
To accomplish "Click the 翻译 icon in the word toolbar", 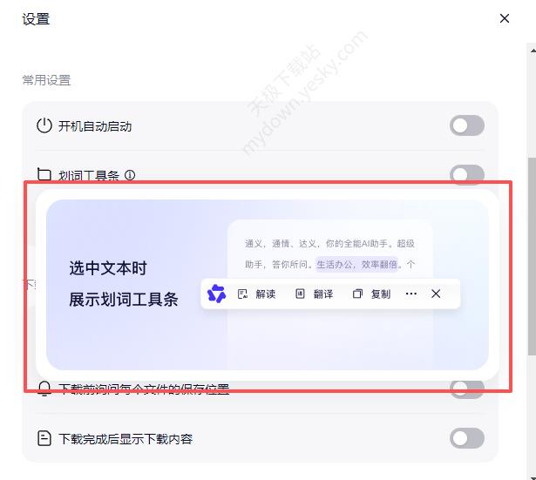I will point(300,294).
